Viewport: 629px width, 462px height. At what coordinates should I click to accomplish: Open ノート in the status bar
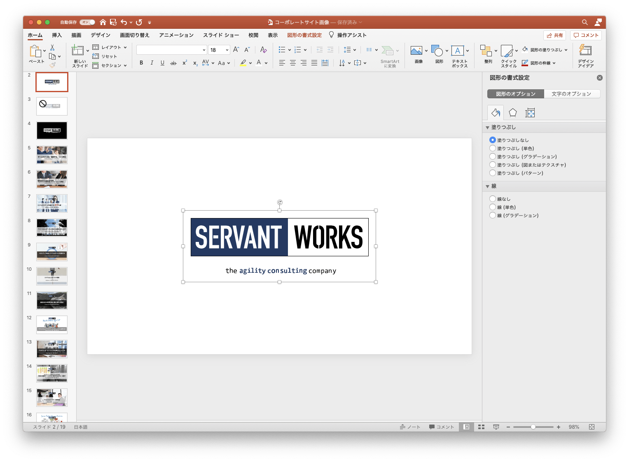click(x=410, y=427)
